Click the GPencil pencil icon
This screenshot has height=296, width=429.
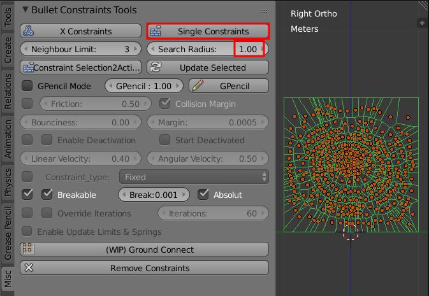coord(198,85)
